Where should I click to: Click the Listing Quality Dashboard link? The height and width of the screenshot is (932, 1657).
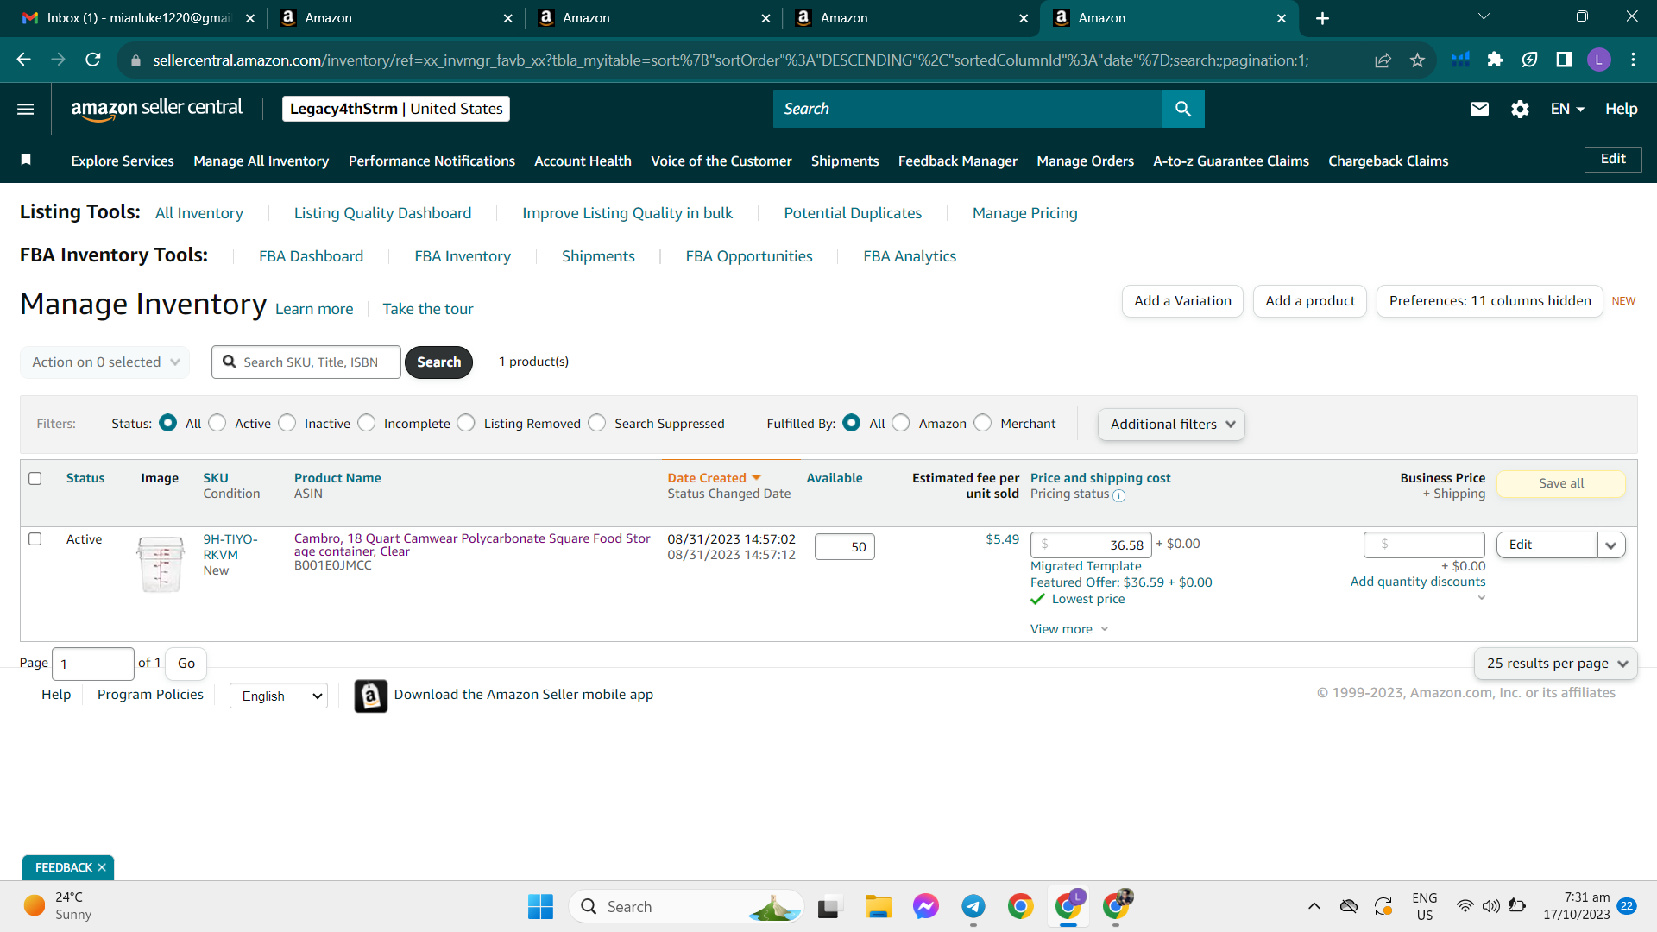(382, 213)
